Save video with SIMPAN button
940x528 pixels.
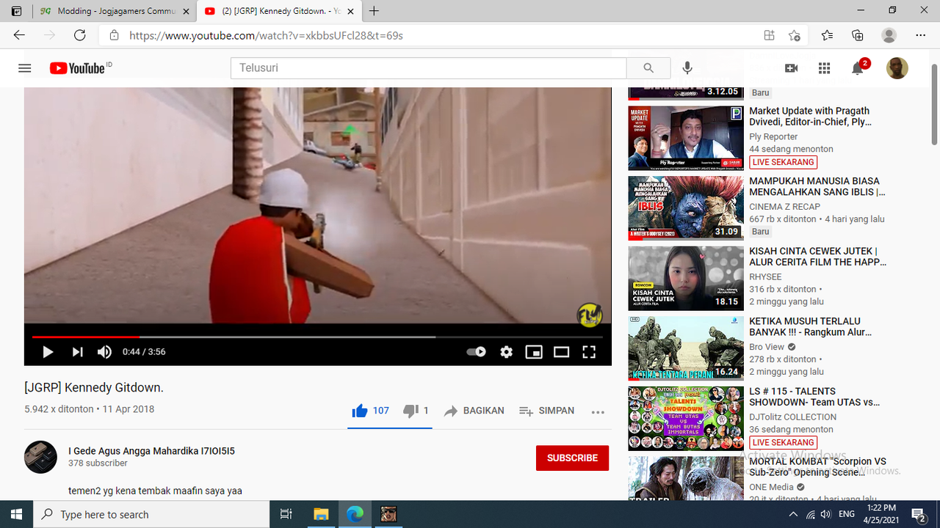point(546,411)
